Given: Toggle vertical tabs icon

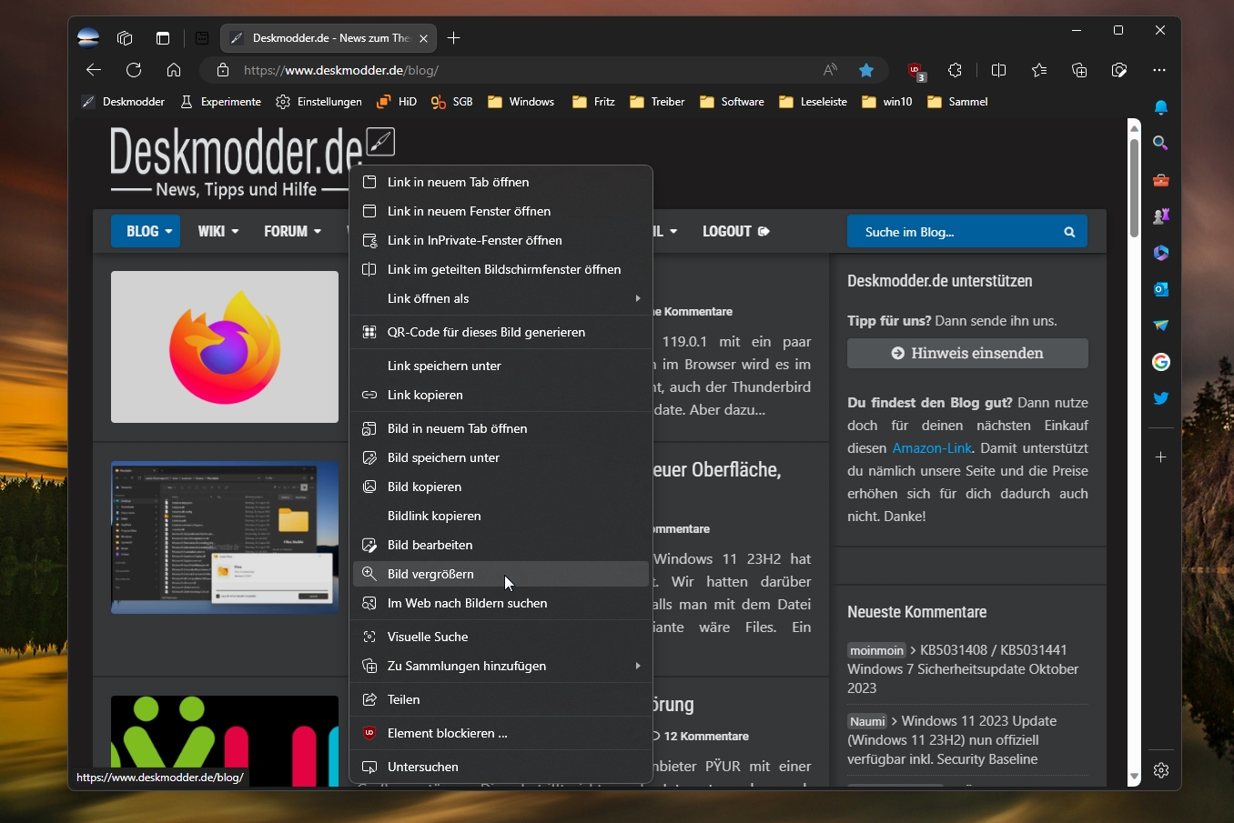Looking at the screenshot, I should pos(163,38).
